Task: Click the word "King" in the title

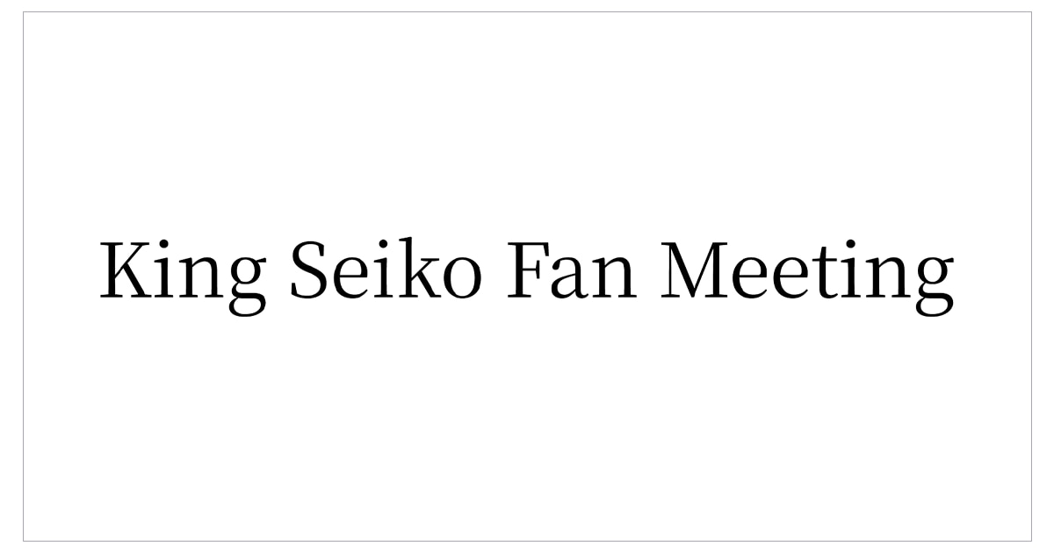Action: [x=183, y=272]
